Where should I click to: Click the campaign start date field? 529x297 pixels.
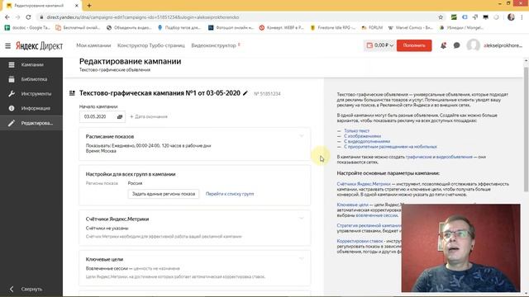(102, 116)
